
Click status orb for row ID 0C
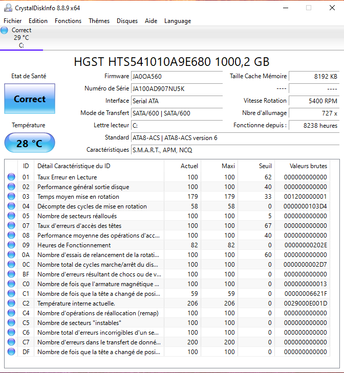[11, 264]
